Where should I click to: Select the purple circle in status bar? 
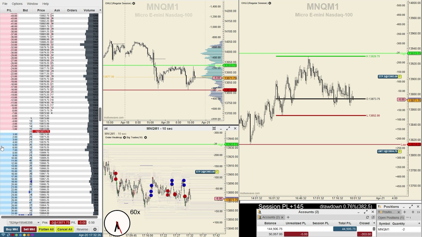pyautogui.click(x=32, y=235)
